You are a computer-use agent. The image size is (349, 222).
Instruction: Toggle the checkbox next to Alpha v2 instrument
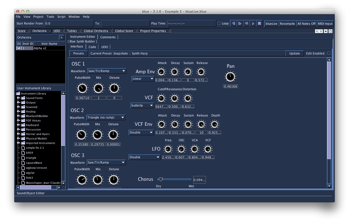[x=19, y=48]
